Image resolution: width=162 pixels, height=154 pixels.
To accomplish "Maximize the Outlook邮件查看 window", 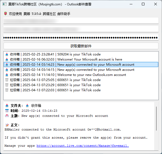I will pos(143,4).
